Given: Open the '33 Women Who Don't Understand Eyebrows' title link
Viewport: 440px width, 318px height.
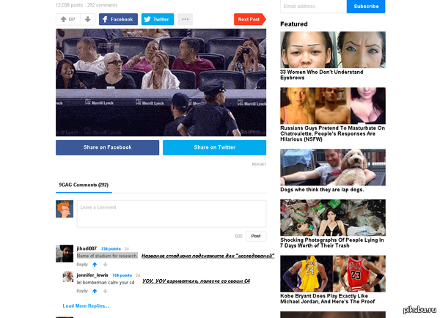Looking at the screenshot, I should 322,75.
